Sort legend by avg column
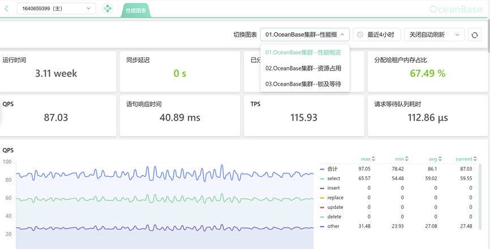 coord(435,159)
